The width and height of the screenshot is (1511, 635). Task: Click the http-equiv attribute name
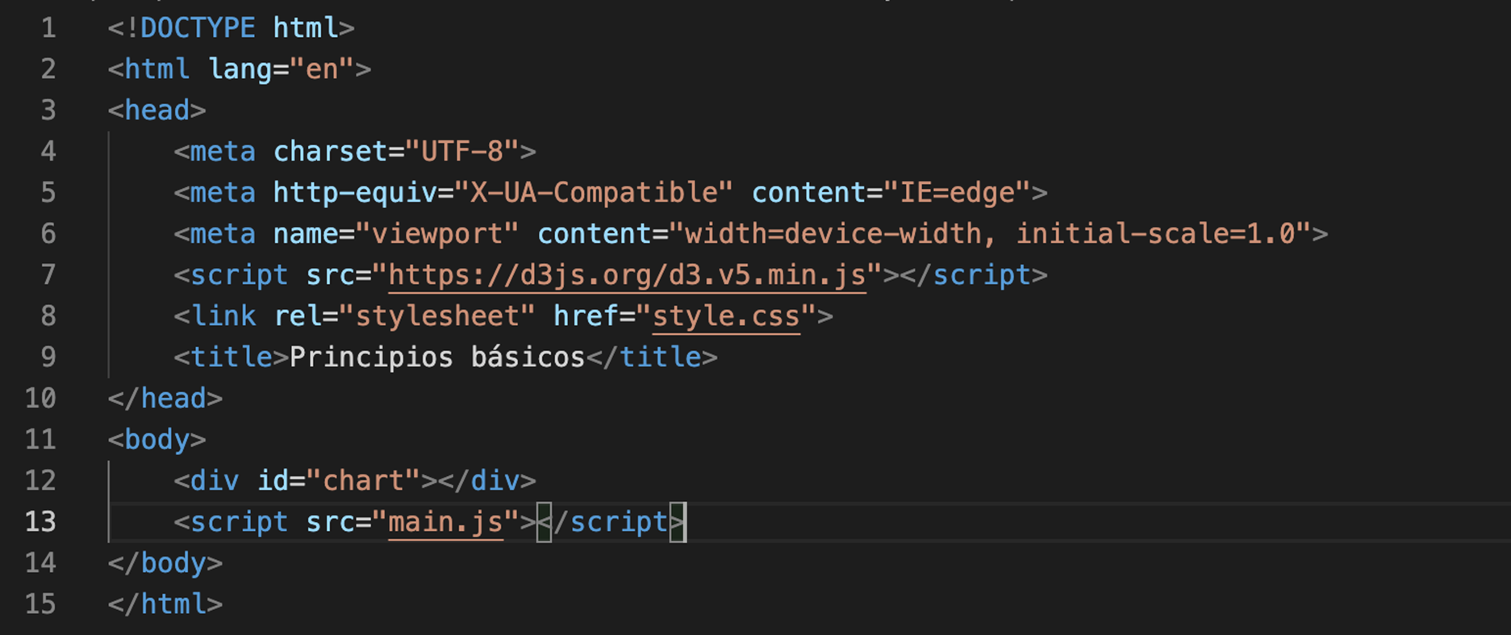(355, 193)
